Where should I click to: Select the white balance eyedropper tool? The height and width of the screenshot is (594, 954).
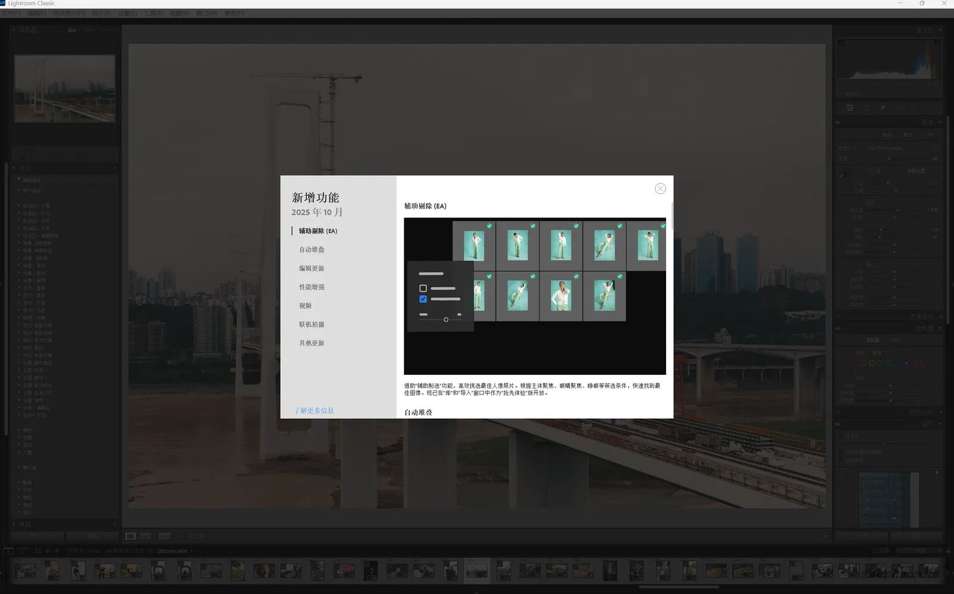click(843, 172)
